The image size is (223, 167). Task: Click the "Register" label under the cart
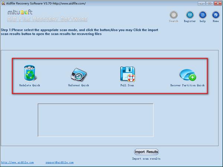190,21
